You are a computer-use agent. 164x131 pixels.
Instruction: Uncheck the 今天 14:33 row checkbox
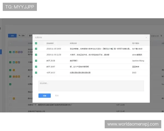click(x=36, y=73)
